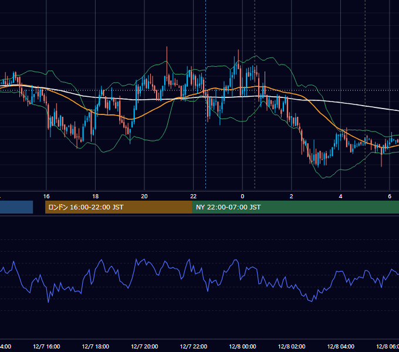This screenshot has width=399, height=352.
Task: Click the time label 2 on upper axis
Action: 292,197
